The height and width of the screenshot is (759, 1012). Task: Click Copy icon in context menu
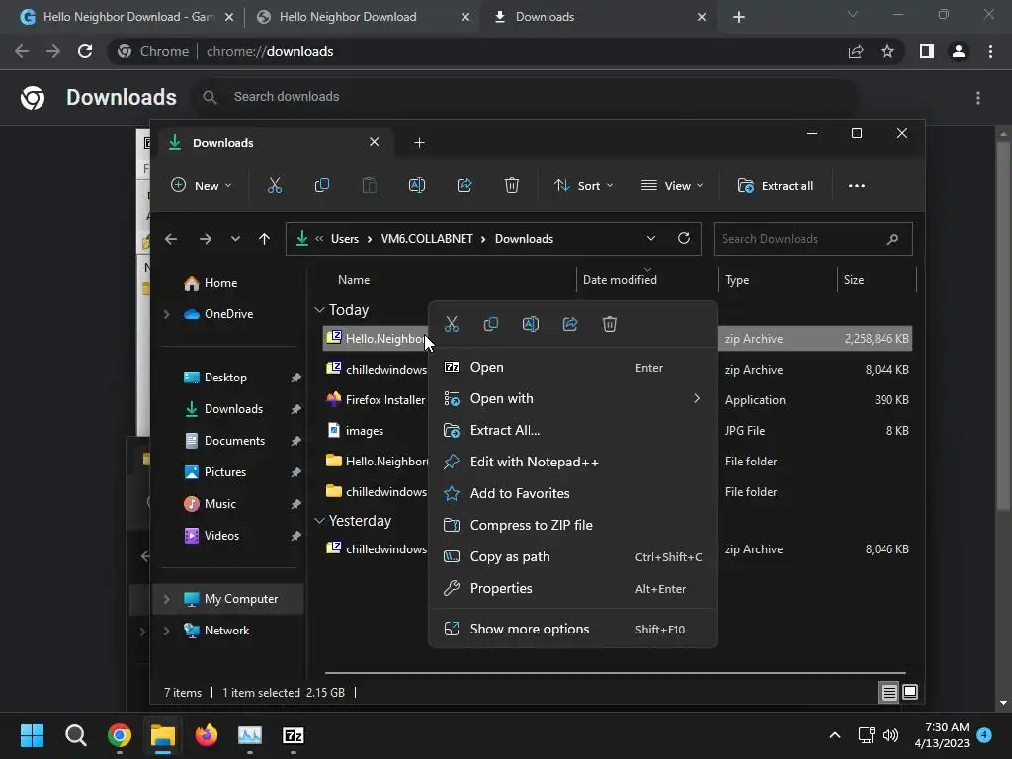(x=491, y=324)
